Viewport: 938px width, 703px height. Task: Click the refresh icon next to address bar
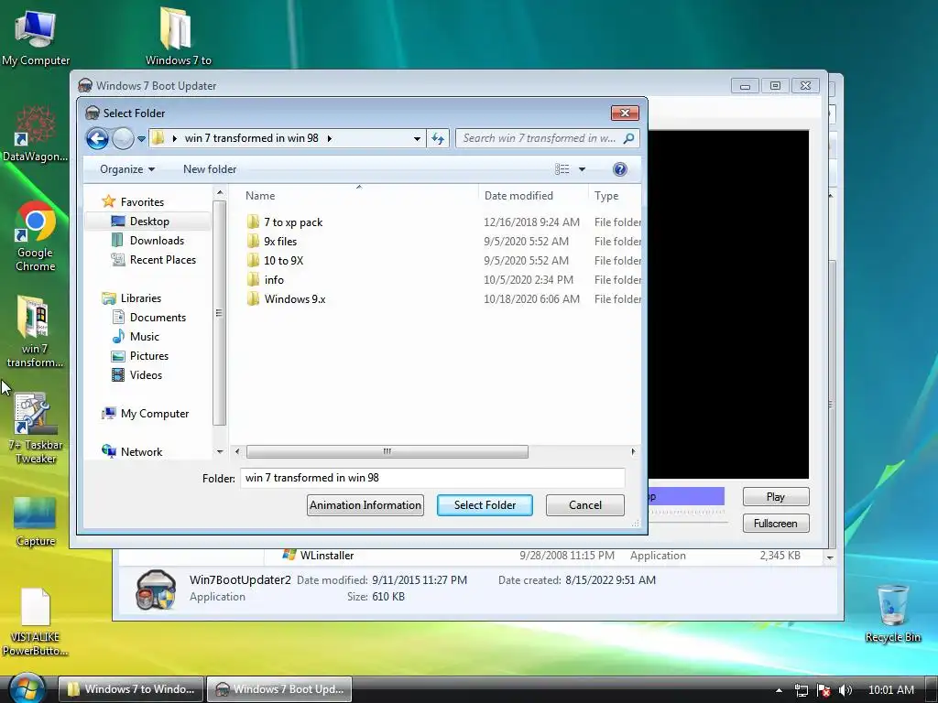pyautogui.click(x=438, y=139)
